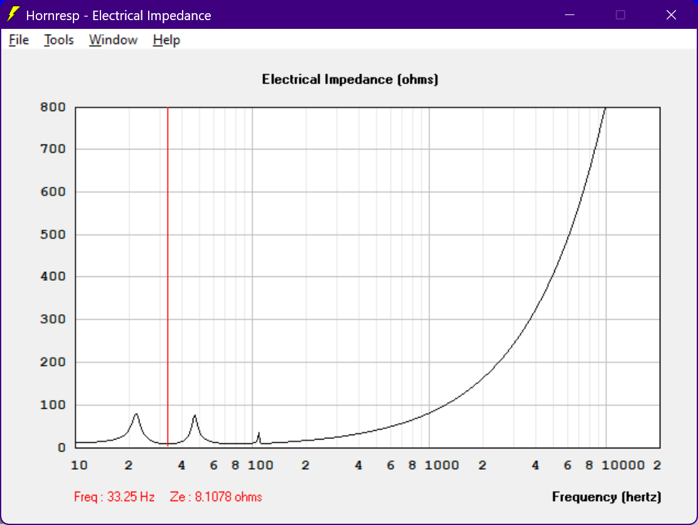This screenshot has height=525, width=698.
Task: Click the 'Hornresp - Electrical Impedance' title text
Action: (x=119, y=16)
